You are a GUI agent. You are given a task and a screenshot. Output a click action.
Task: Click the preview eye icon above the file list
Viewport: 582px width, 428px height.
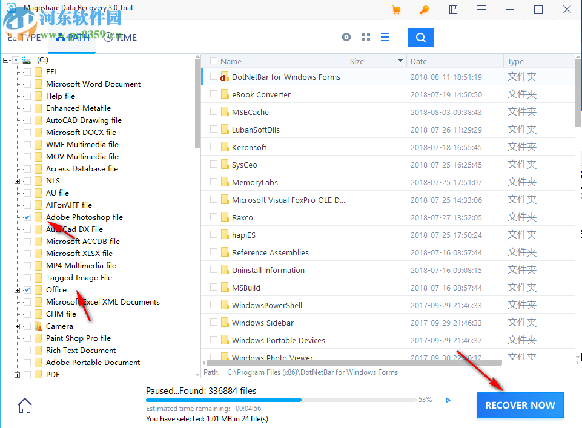tap(346, 37)
